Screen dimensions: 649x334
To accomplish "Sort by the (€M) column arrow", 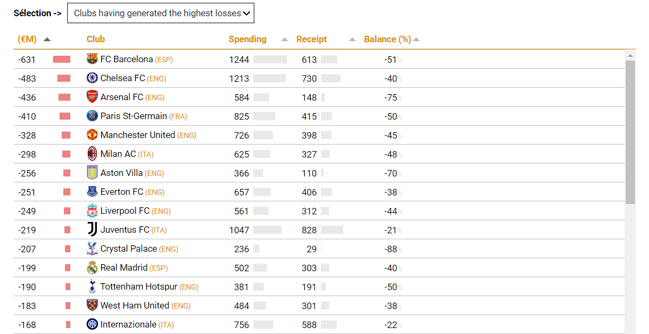I will (47, 40).
